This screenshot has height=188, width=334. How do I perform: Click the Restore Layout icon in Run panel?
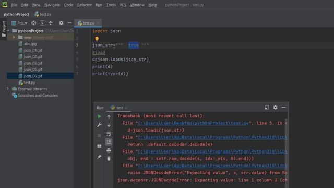99,146
